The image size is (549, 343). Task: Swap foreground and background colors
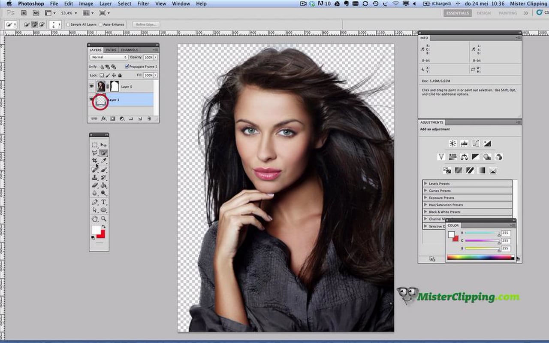[x=103, y=226]
